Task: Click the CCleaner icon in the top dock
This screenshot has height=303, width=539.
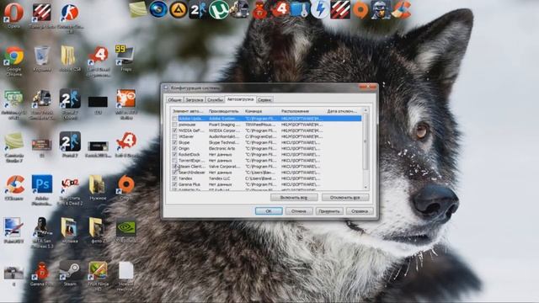Action: click(x=401, y=9)
